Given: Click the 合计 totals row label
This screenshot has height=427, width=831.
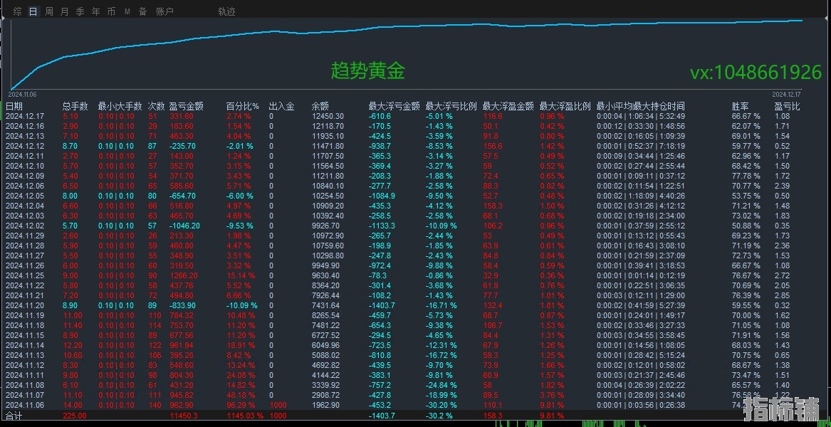Looking at the screenshot, I should [x=14, y=416].
